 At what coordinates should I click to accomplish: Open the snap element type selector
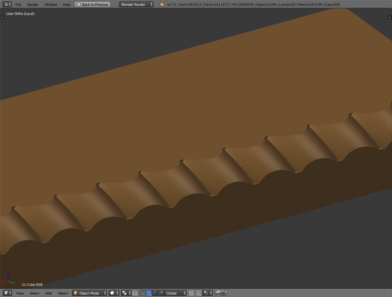[208, 293]
